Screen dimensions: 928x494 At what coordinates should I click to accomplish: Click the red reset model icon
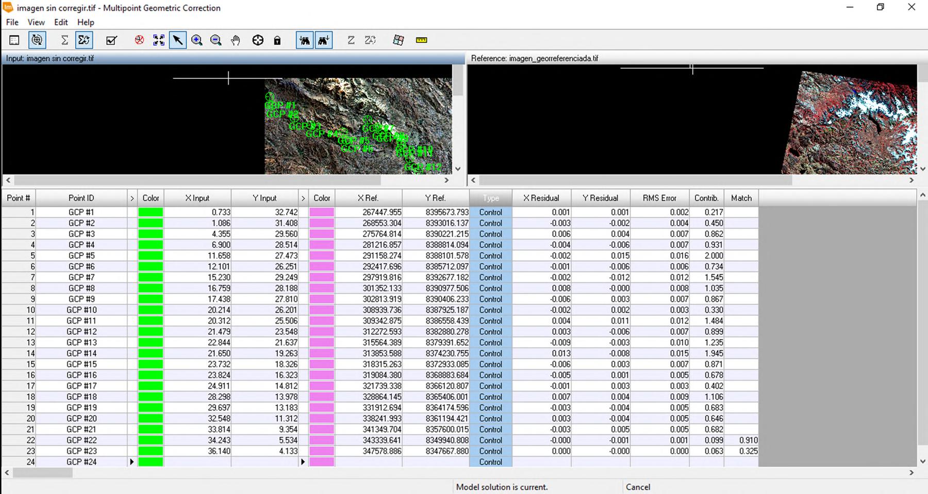coord(139,40)
